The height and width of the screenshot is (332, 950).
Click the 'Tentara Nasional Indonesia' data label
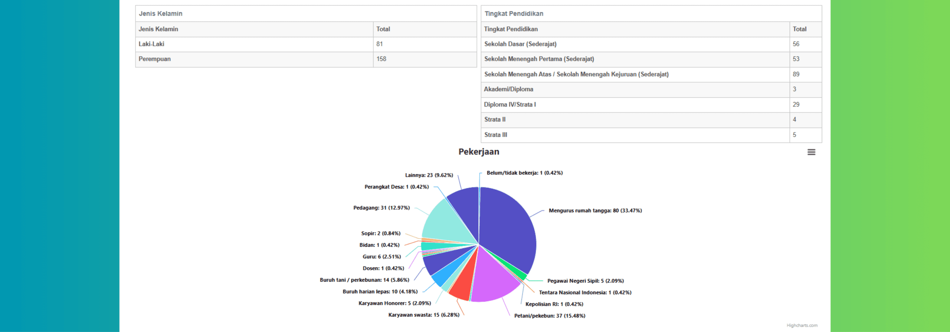pyautogui.click(x=585, y=293)
